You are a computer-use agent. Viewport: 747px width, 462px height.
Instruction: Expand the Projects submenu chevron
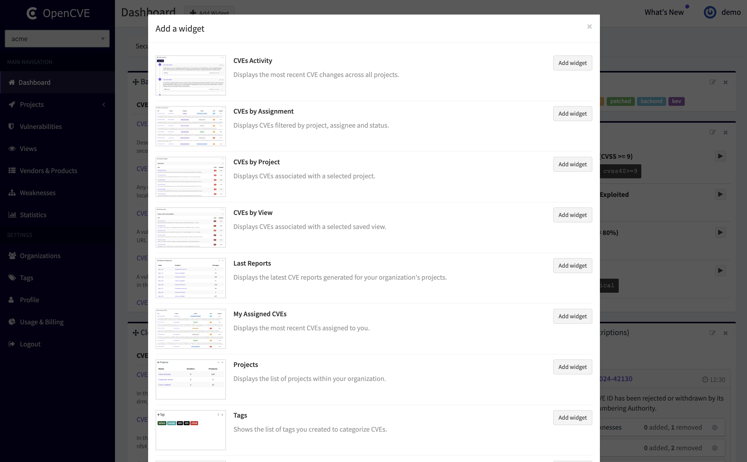[x=104, y=105]
